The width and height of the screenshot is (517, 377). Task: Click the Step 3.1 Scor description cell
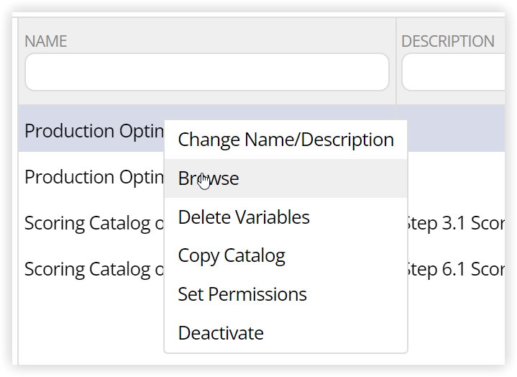pyautogui.click(x=456, y=223)
